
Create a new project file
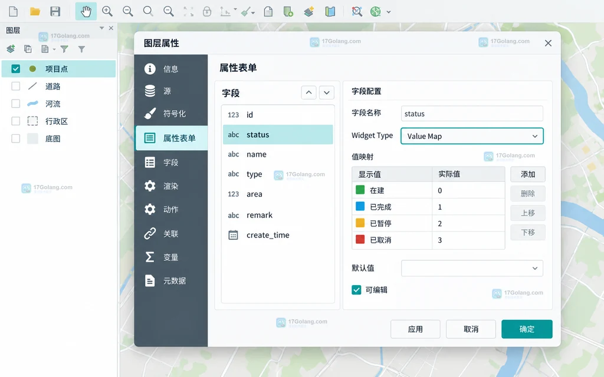coord(13,12)
